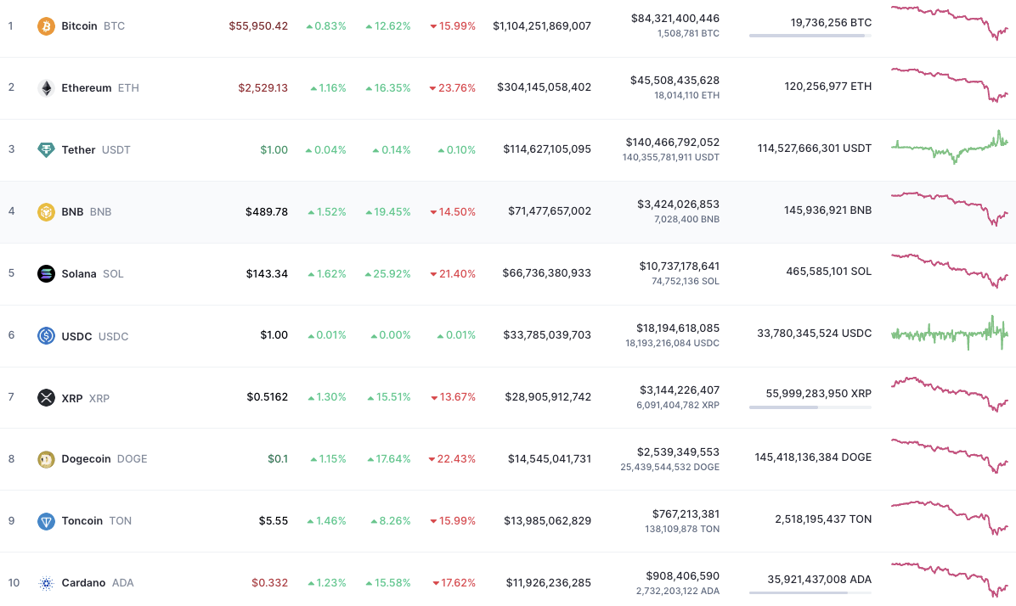
Task: Click the XRP logo icon
Action: click(x=46, y=398)
